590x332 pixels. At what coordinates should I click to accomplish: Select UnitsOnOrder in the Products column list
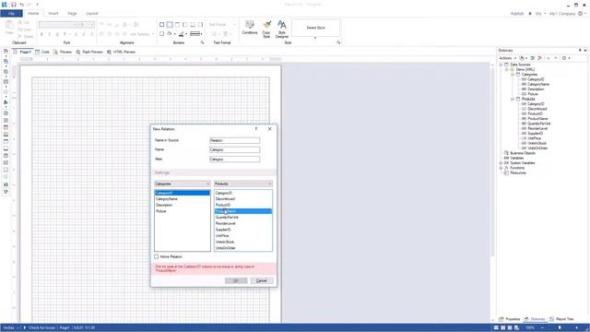pos(243,248)
